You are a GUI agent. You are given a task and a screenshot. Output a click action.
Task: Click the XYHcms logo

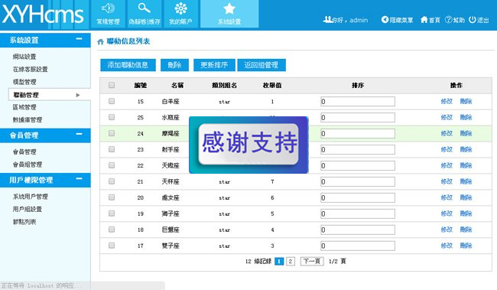43,15
